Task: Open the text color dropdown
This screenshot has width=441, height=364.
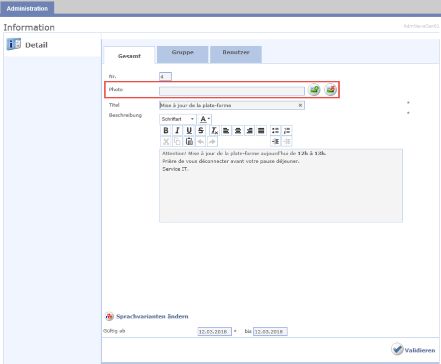Action: pyautogui.click(x=205, y=119)
